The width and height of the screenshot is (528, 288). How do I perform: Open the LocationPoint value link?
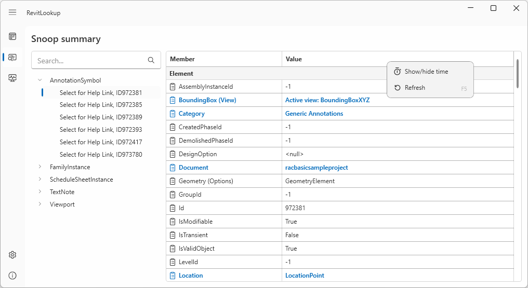pos(305,275)
